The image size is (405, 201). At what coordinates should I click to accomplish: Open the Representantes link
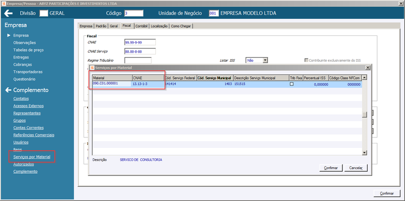(x=27, y=113)
